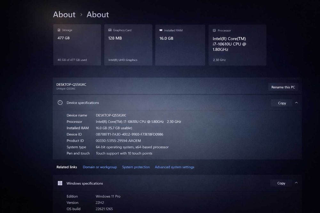Copy the Device specifications
Screen dimensions: 320x213
pos(282,103)
